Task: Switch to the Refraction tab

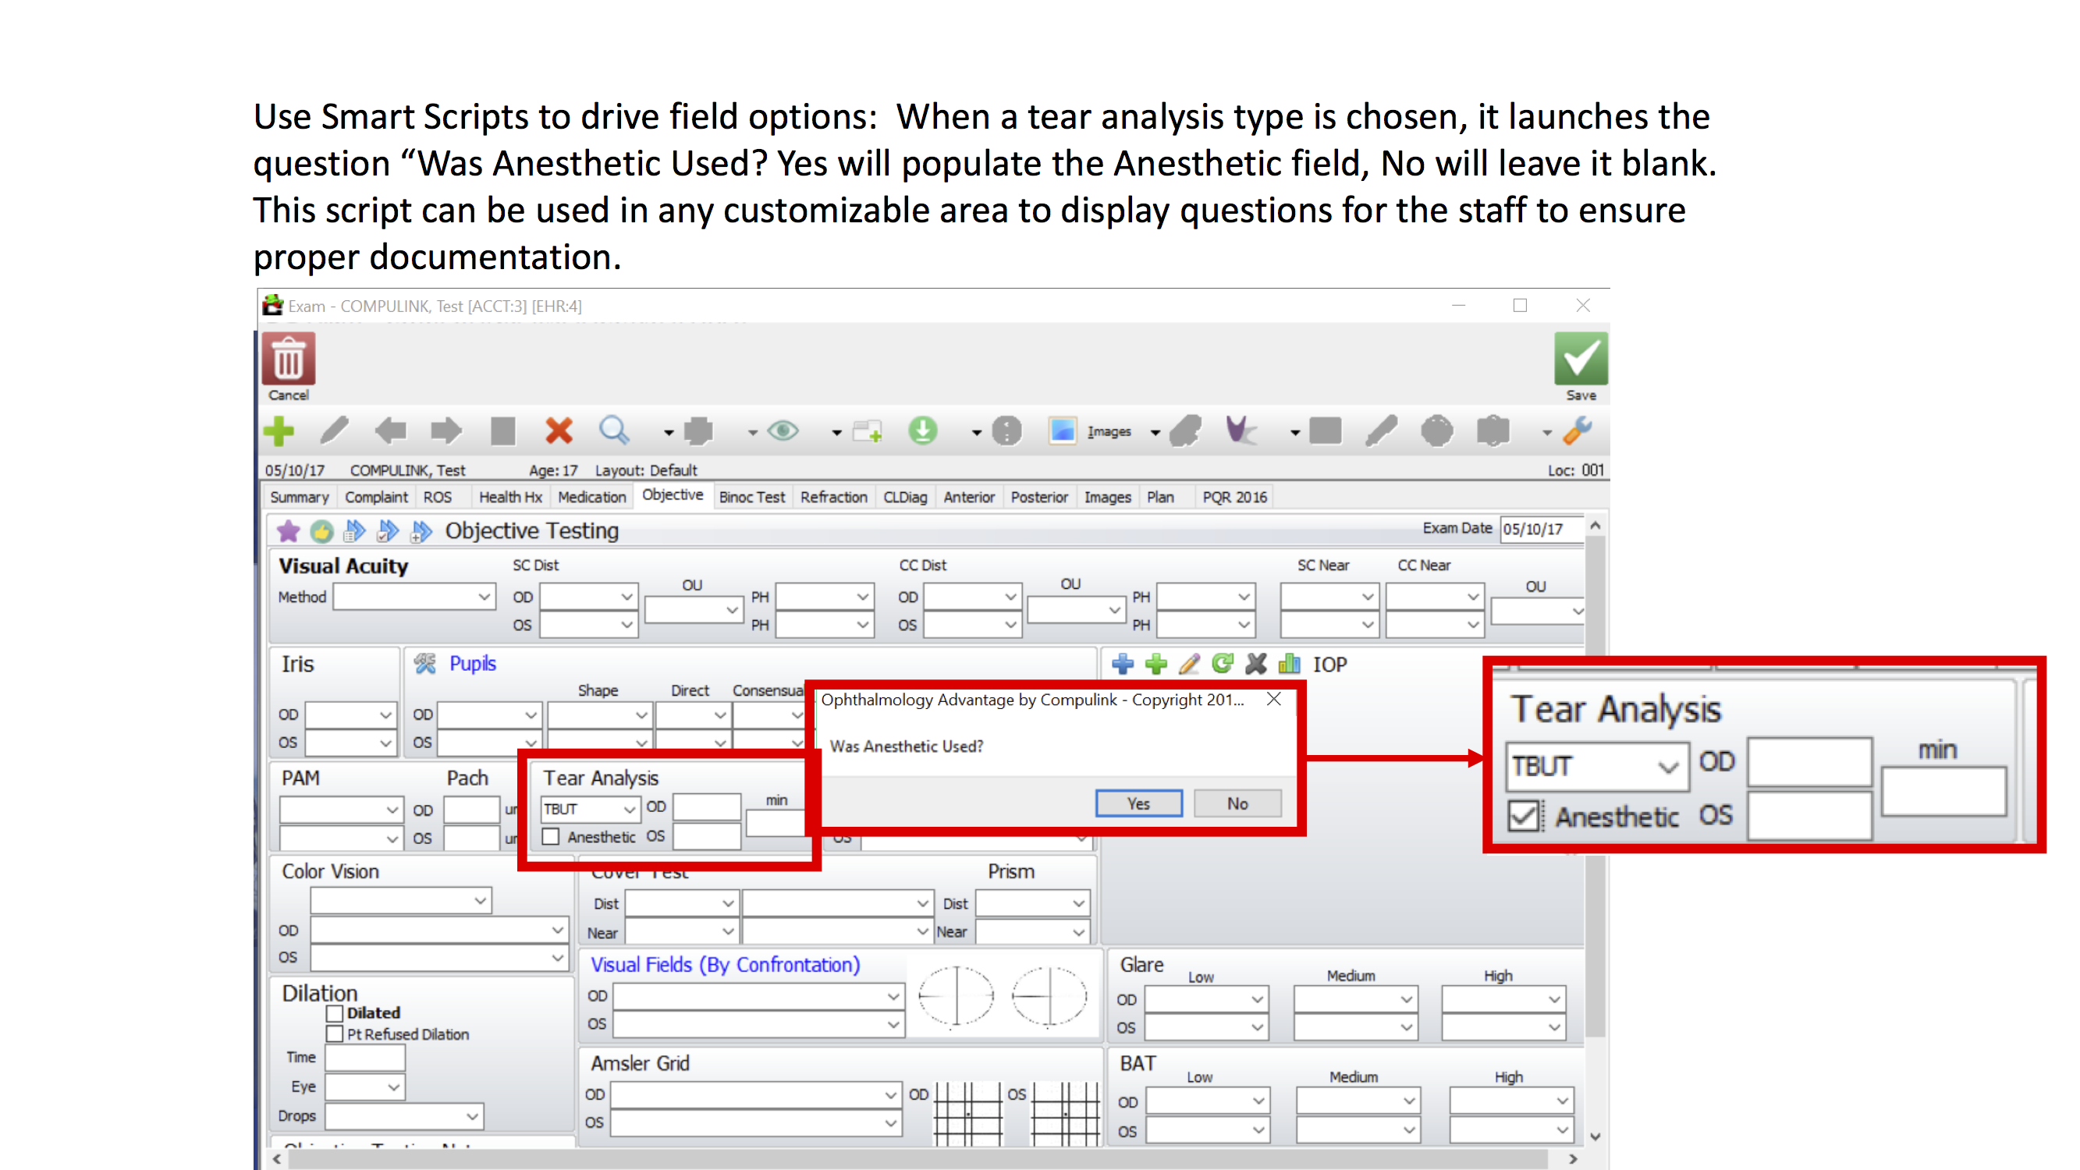Action: (x=833, y=498)
